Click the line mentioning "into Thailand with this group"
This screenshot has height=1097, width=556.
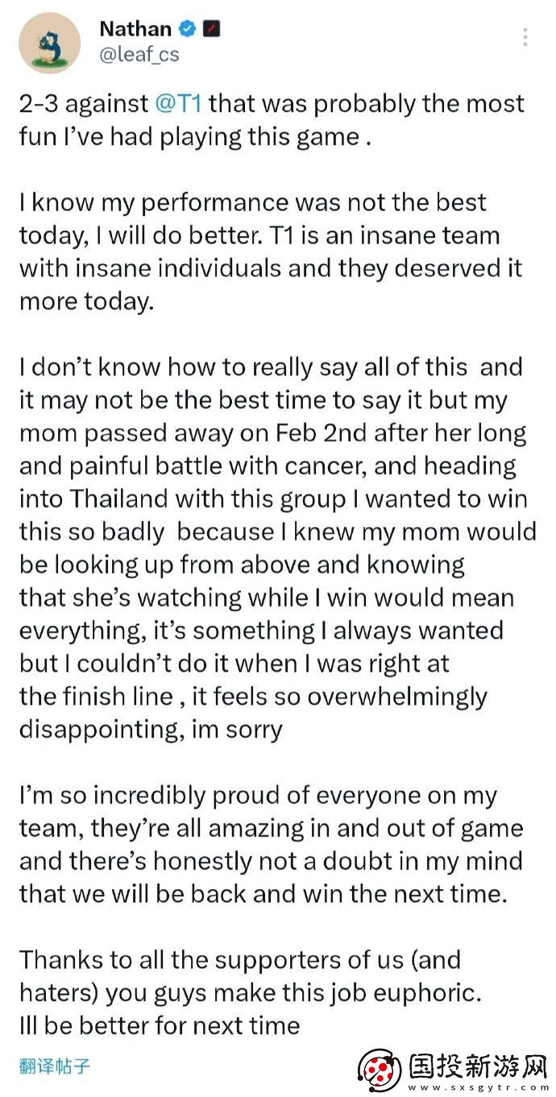[x=271, y=499]
